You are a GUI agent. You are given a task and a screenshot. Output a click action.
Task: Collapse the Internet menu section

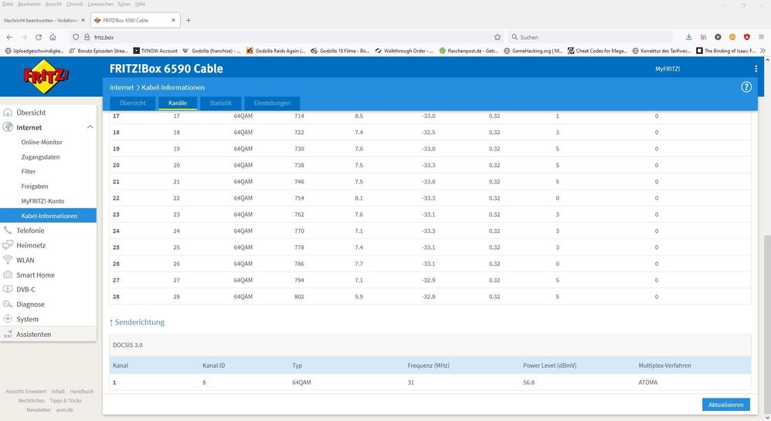(90, 127)
